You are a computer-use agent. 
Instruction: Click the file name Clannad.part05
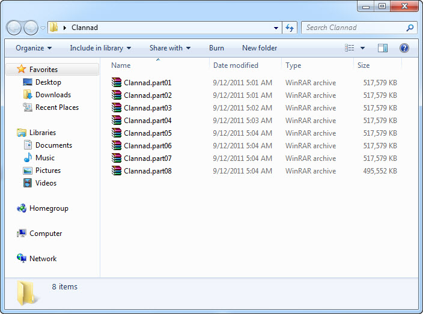point(148,133)
